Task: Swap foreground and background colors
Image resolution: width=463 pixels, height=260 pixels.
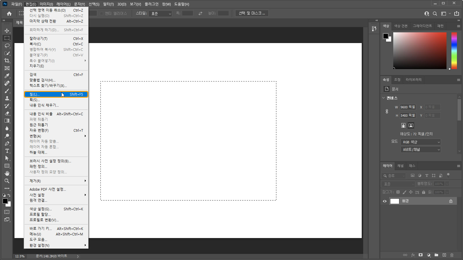Action: pyautogui.click(x=9, y=196)
